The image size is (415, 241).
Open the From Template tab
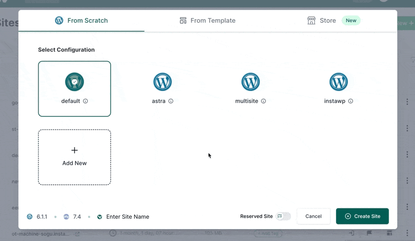click(208, 21)
